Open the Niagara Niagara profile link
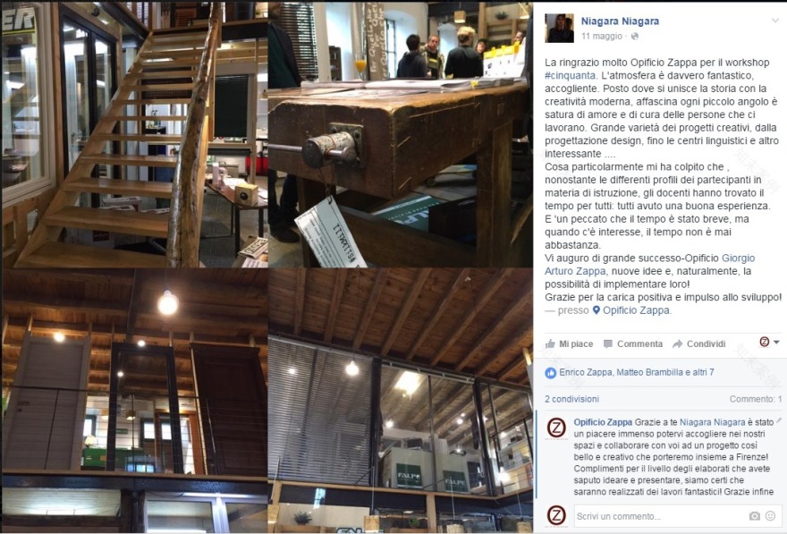Image resolution: width=787 pixels, height=534 pixels. pyautogui.click(x=620, y=21)
